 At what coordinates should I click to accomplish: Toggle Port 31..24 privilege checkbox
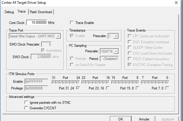pos(78,88)
